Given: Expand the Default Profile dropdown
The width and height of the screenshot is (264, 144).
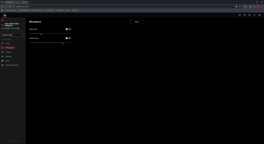Looking at the screenshot, I should (13, 35).
